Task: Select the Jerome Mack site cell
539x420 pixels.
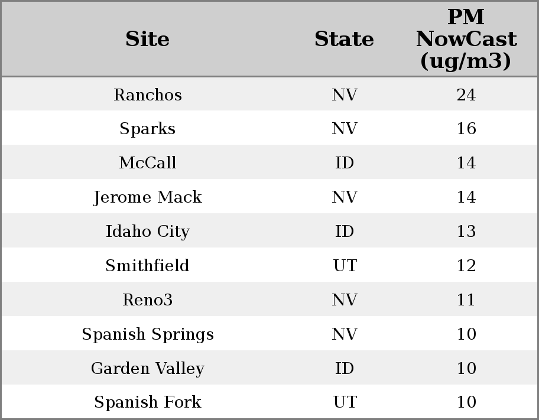Action: [148, 197]
